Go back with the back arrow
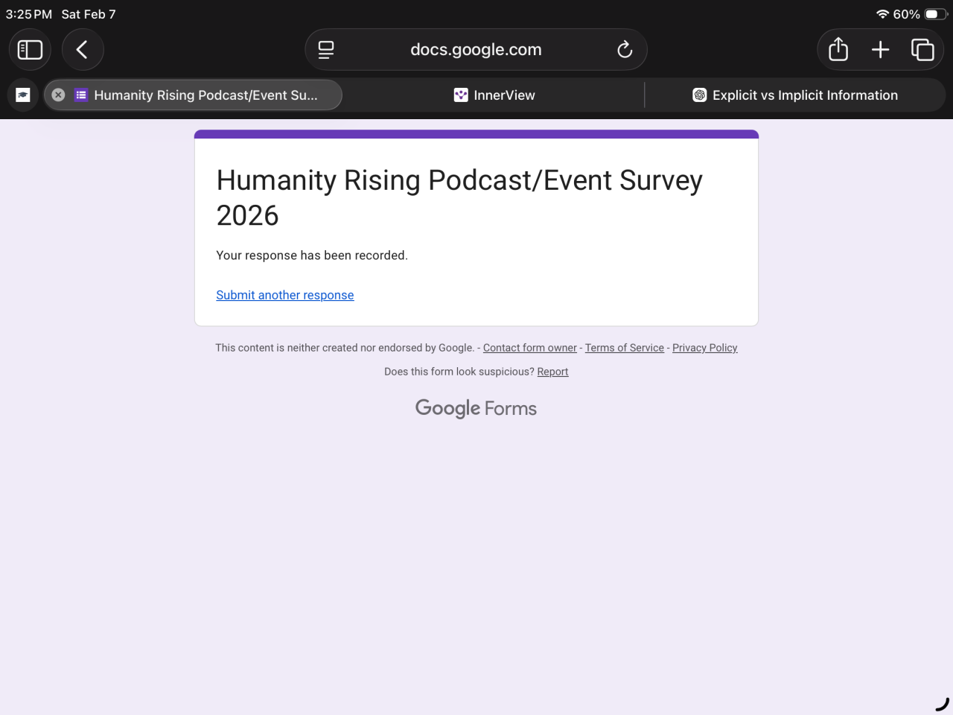Image resolution: width=953 pixels, height=715 pixels. point(83,50)
